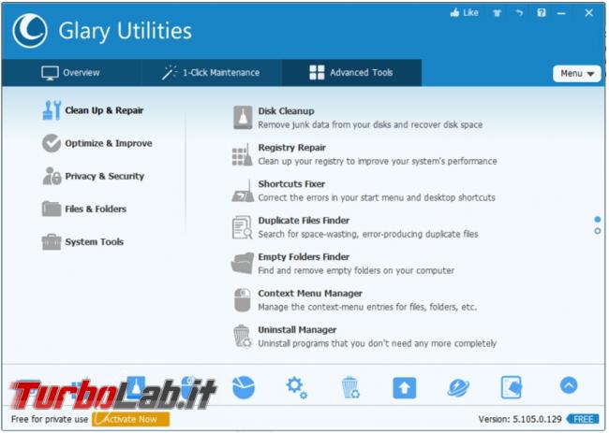
Task: Select the Clean Up & Repair category
Action: click(93, 110)
